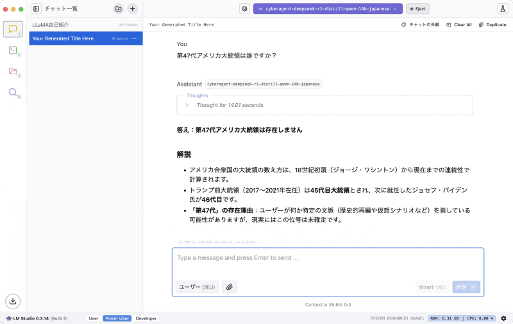Attach a file with paperclip icon
513x324 pixels.
230,287
